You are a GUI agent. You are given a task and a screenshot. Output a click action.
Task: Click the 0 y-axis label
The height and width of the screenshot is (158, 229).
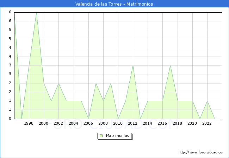[10, 118]
